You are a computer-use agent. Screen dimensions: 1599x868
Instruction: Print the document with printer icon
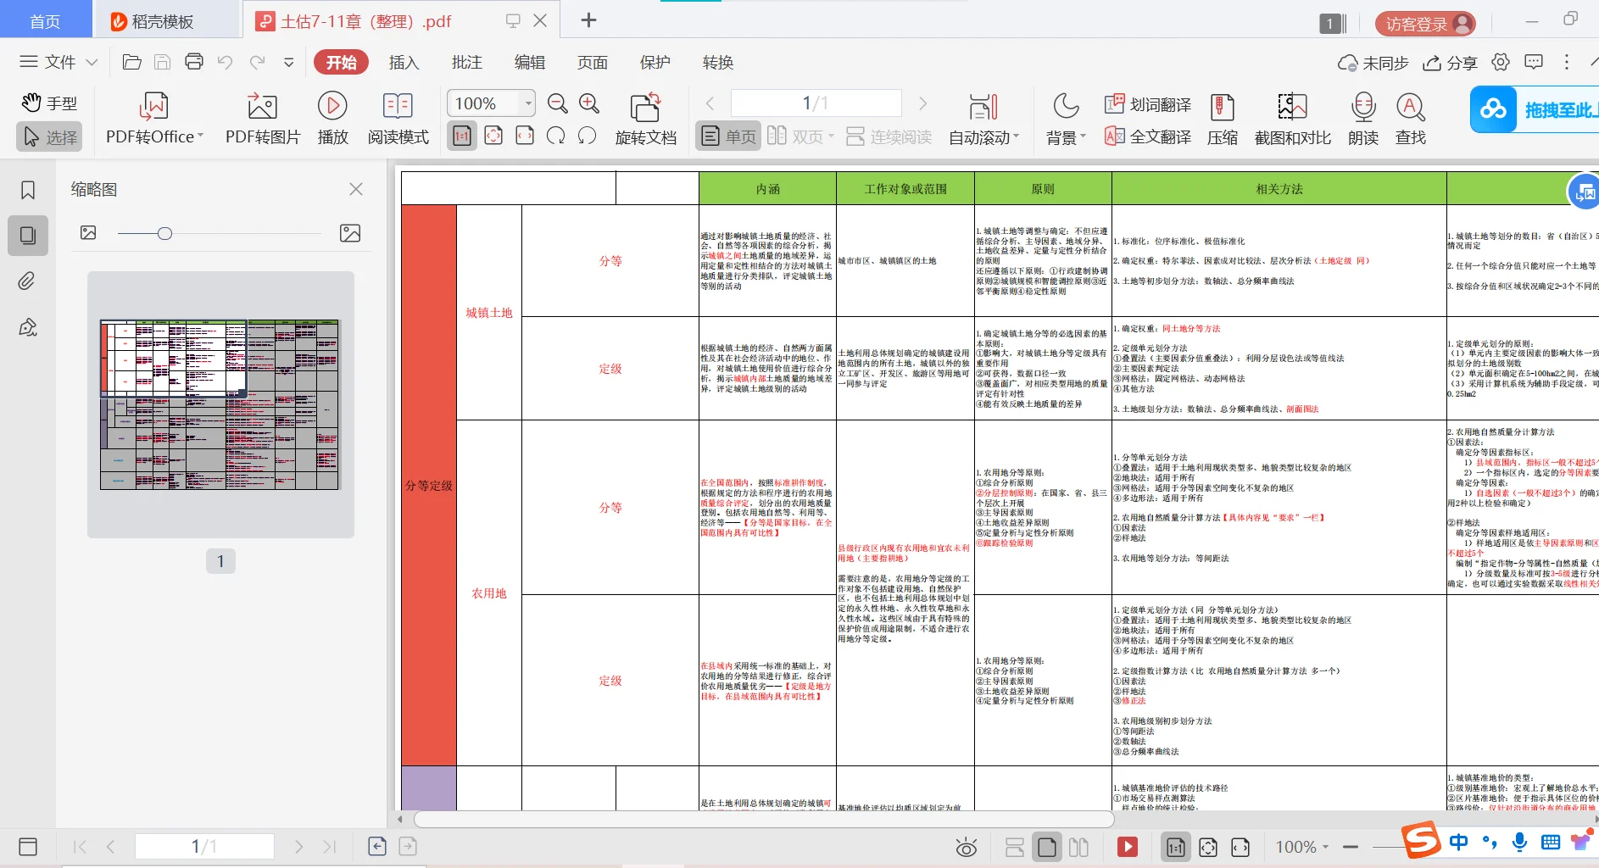[x=194, y=62]
